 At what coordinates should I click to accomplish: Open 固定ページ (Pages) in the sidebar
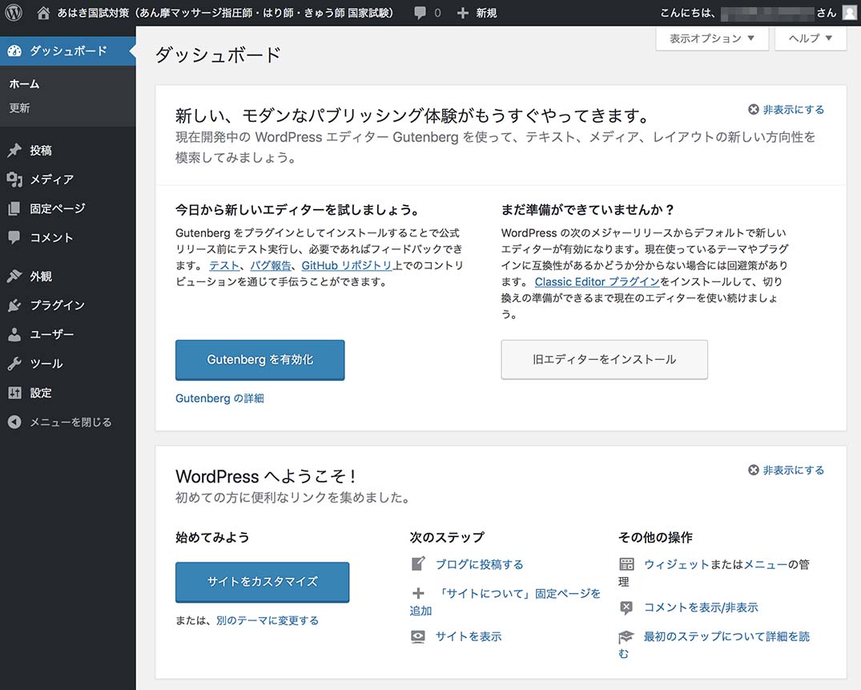pyautogui.click(x=57, y=208)
